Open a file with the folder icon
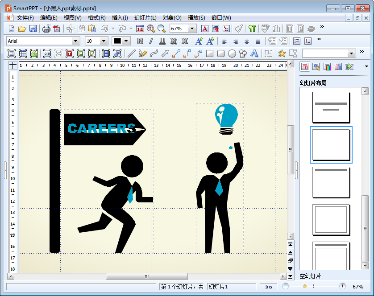374x296 pixels. [x=22, y=29]
